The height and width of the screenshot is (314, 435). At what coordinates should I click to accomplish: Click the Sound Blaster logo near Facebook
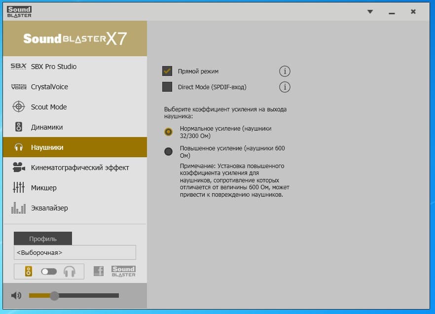[x=123, y=271]
